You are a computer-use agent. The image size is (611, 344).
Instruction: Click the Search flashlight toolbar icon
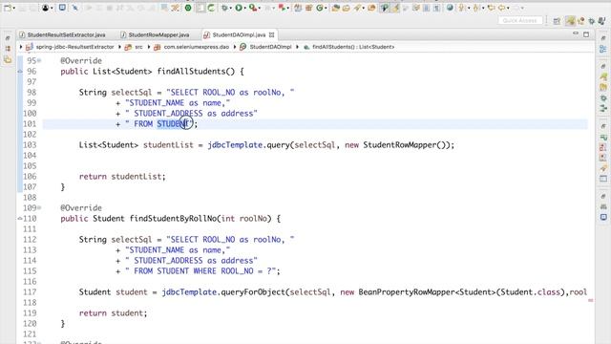click(x=358, y=8)
